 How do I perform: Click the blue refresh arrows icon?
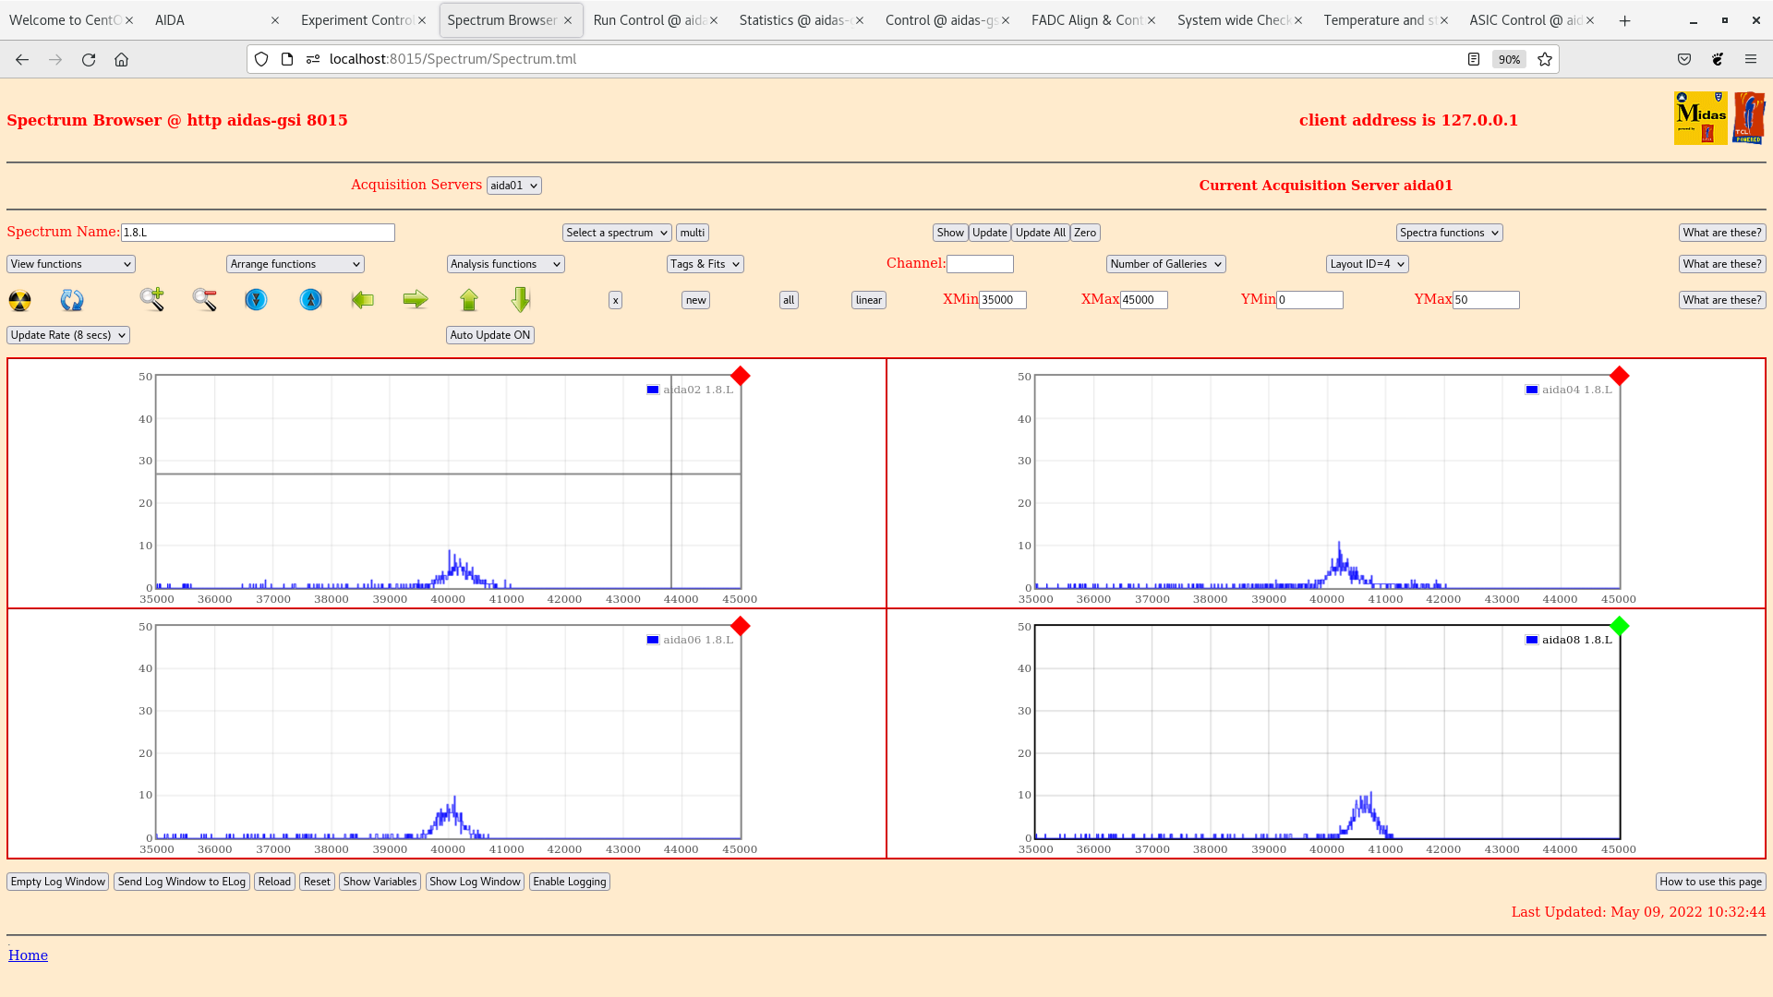click(72, 300)
